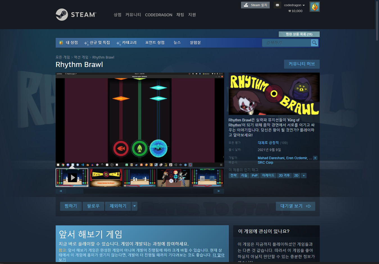Open the CODEDRAGON top navigation menu
Screen dimensions: 379x264
pyautogui.click(x=158, y=15)
